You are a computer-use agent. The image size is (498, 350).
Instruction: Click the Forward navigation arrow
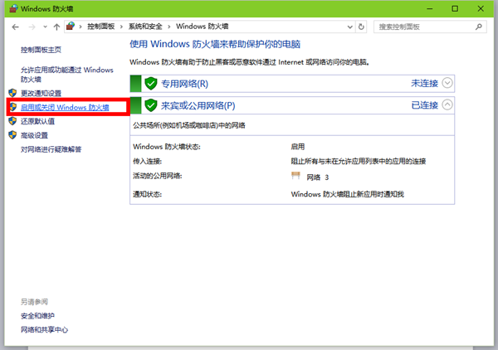32,27
